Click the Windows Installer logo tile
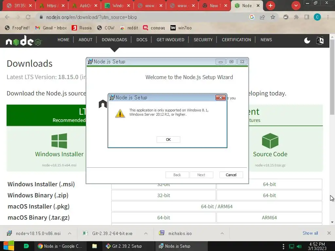 [59, 141]
